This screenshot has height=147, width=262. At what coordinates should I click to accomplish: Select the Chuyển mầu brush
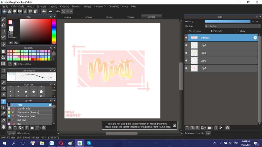(x=30, y=108)
